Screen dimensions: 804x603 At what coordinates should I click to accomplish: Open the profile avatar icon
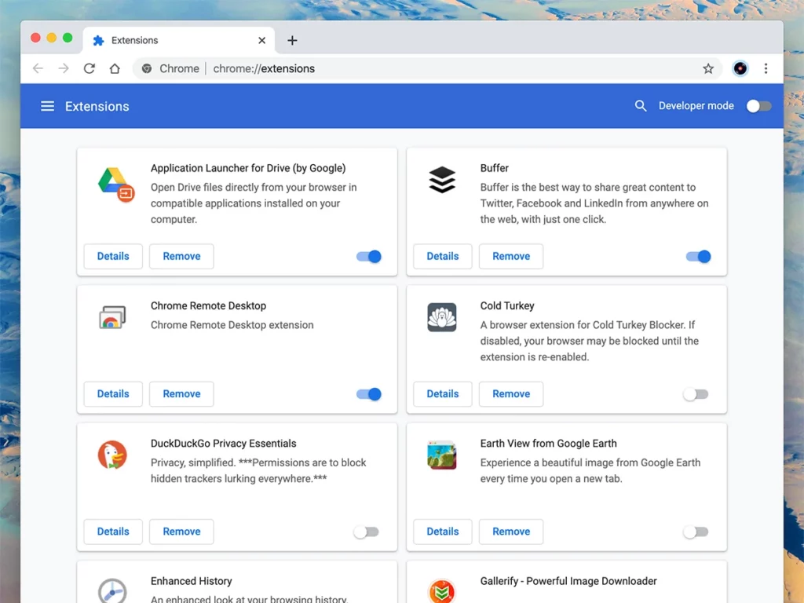click(x=740, y=68)
